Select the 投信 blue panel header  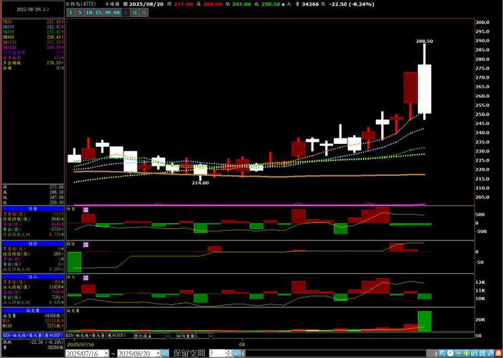33,244
